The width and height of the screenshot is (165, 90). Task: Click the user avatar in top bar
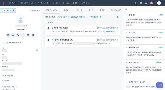159,3
